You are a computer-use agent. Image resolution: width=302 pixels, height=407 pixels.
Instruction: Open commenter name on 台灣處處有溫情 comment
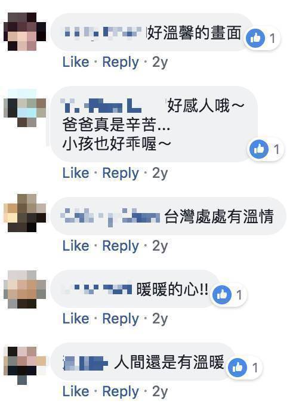(110, 216)
